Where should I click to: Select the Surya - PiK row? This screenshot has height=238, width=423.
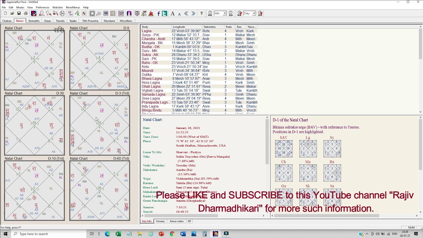pos(199,35)
